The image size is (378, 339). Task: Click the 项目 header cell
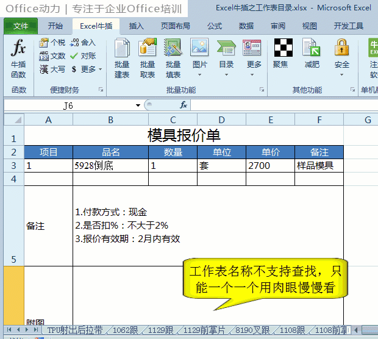click(x=48, y=152)
